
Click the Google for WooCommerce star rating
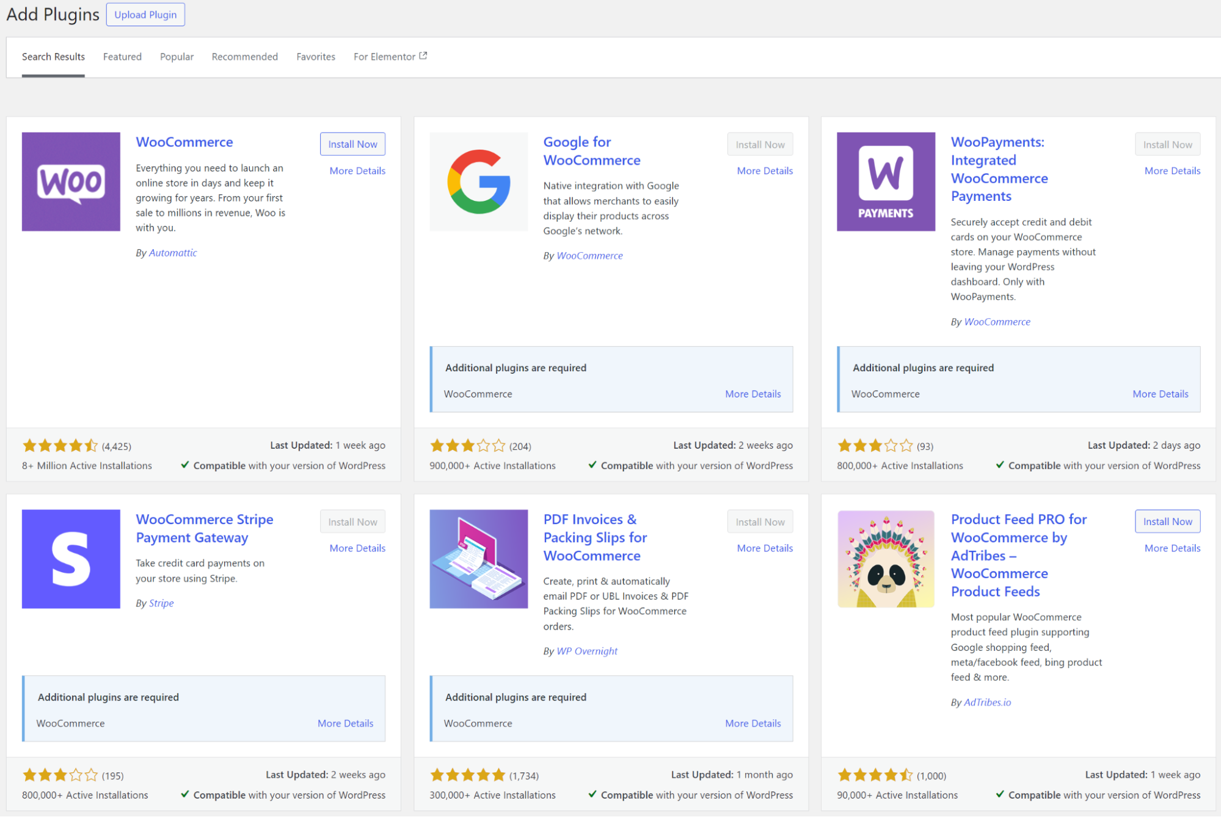pyautogui.click(x=467, y=446)
